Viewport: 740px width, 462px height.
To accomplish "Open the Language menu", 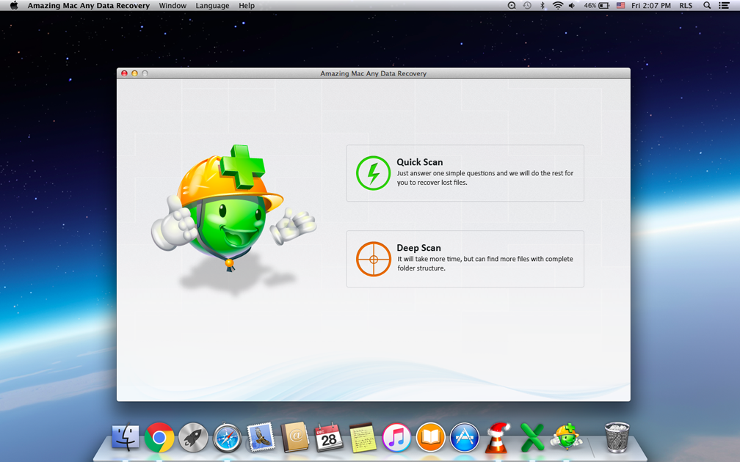I will (x=212, y=6).
